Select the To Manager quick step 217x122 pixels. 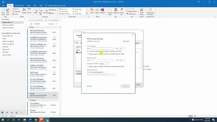[77, 9]
